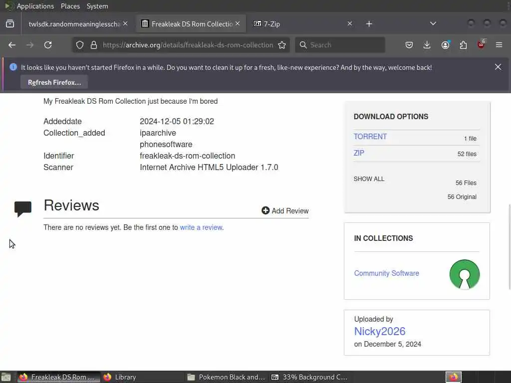Close the Freakleak DS Rom Collection tab
This screenshot has width=511, height=383.
pyautogui.click(x=238, y=24)
